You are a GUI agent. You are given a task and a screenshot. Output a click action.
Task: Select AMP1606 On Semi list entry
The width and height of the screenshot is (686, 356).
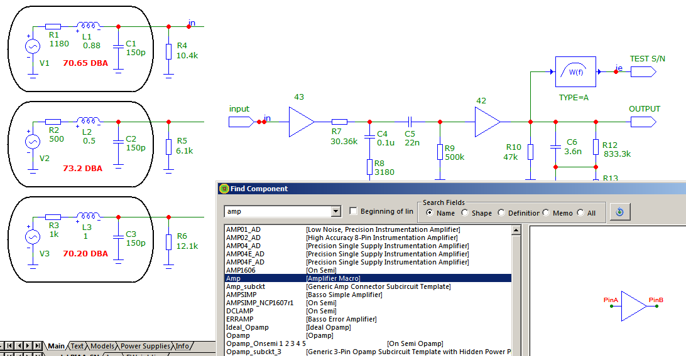click(367, 270)
